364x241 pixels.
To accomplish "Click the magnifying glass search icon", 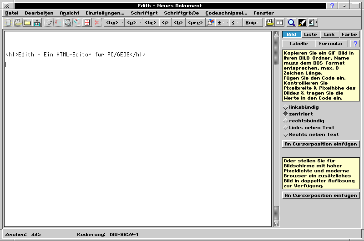I will click(291, 22).
